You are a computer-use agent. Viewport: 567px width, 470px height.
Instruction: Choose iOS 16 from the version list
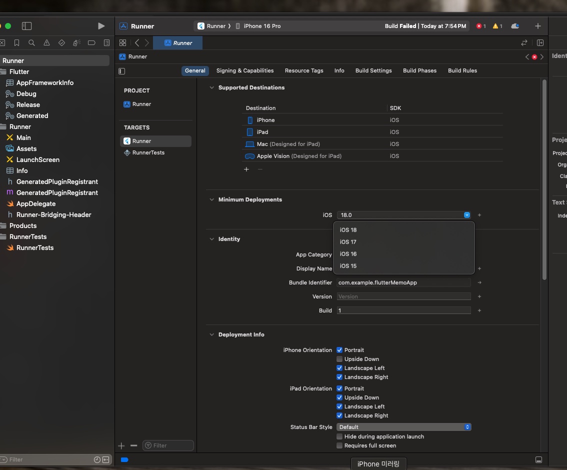[x=403, y=254]
